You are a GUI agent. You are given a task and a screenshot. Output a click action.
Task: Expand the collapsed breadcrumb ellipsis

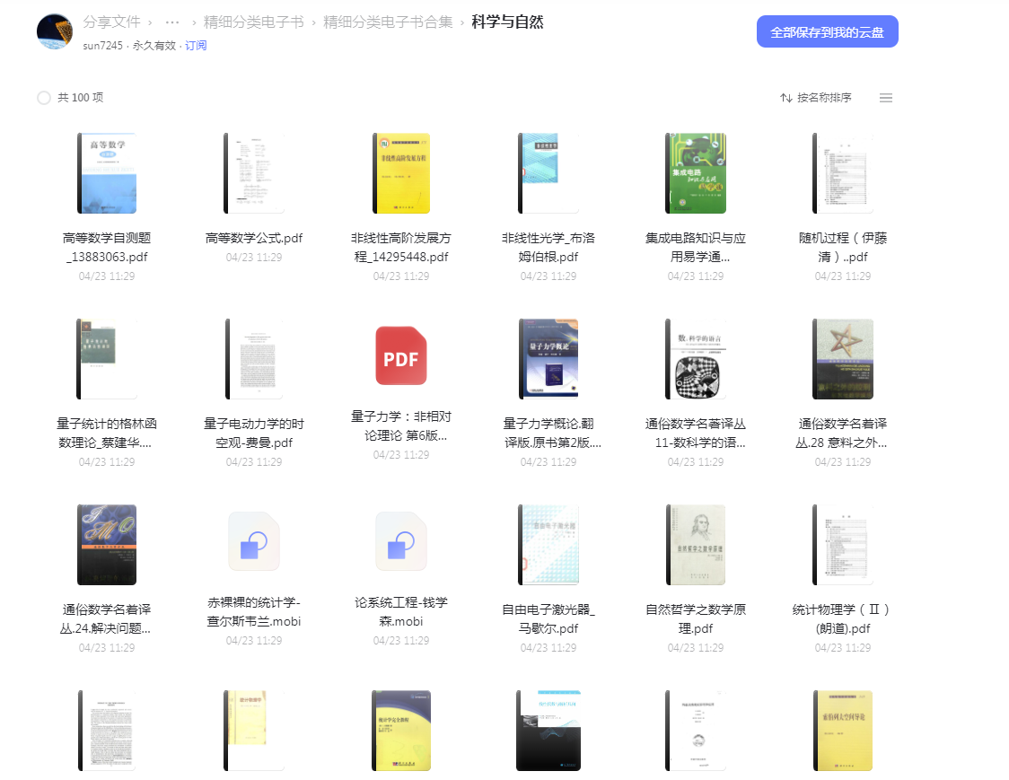(171, 22)
